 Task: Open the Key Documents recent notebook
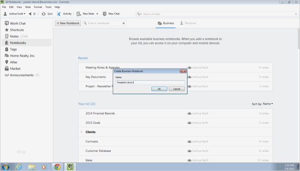(96, 77)
